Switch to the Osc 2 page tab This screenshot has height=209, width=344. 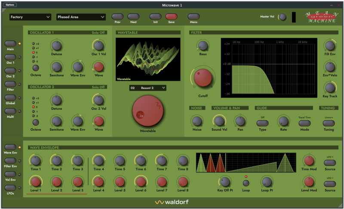tap(10, 71)
